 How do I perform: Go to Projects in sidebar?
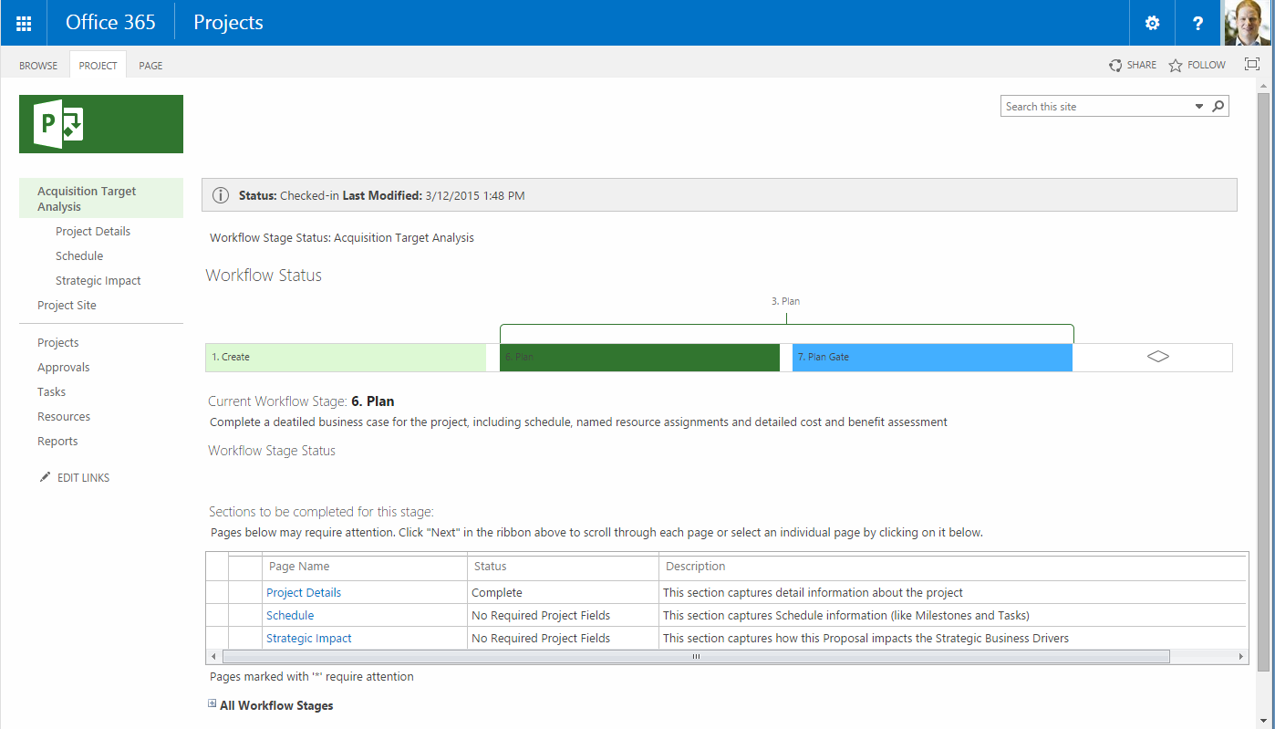pyautogui.click(x=58, y=343)
